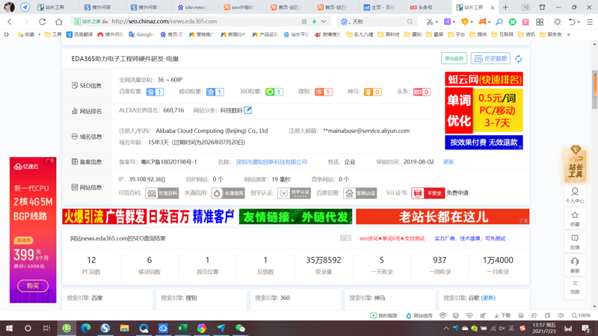
Task: Click the Baidu weight badge
Action: (x=155, y=92)
